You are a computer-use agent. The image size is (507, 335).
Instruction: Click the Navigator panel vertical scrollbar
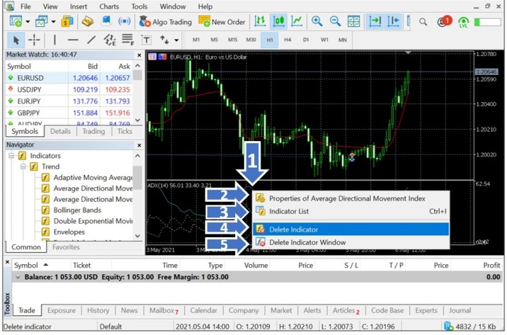coord(138,196)
